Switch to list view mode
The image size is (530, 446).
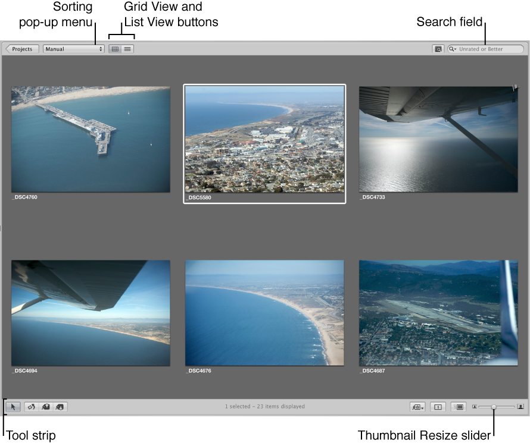(127, 49)
